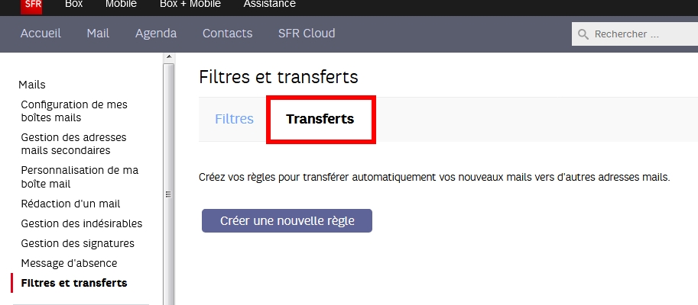Open Configuration de mes boîtes mails
The image size is (698, 305).
(74, 111)
